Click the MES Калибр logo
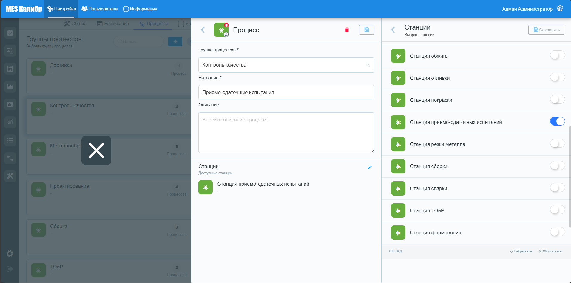This screenshot has width=571, height=283. 24,9
